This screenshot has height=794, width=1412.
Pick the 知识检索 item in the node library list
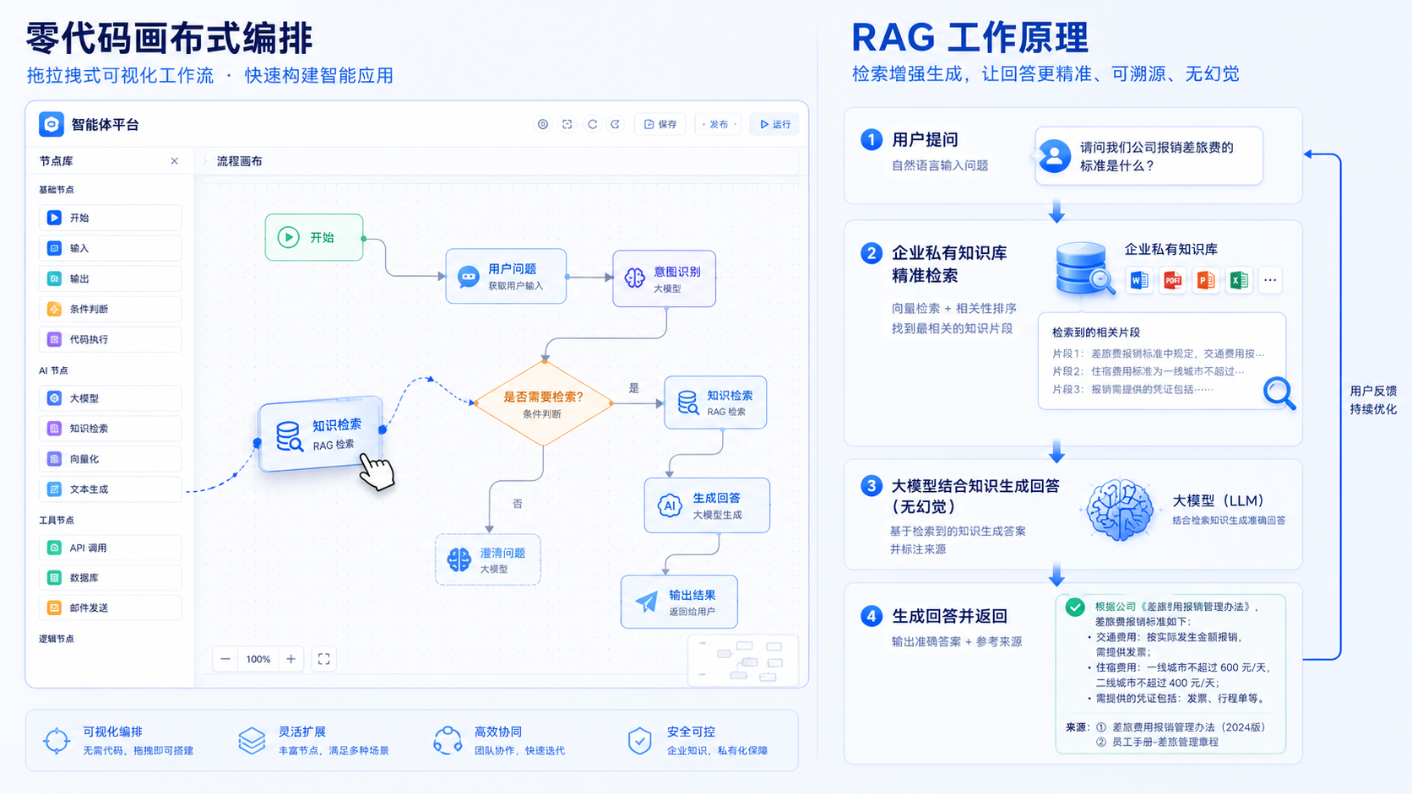[x=110, y=429]
